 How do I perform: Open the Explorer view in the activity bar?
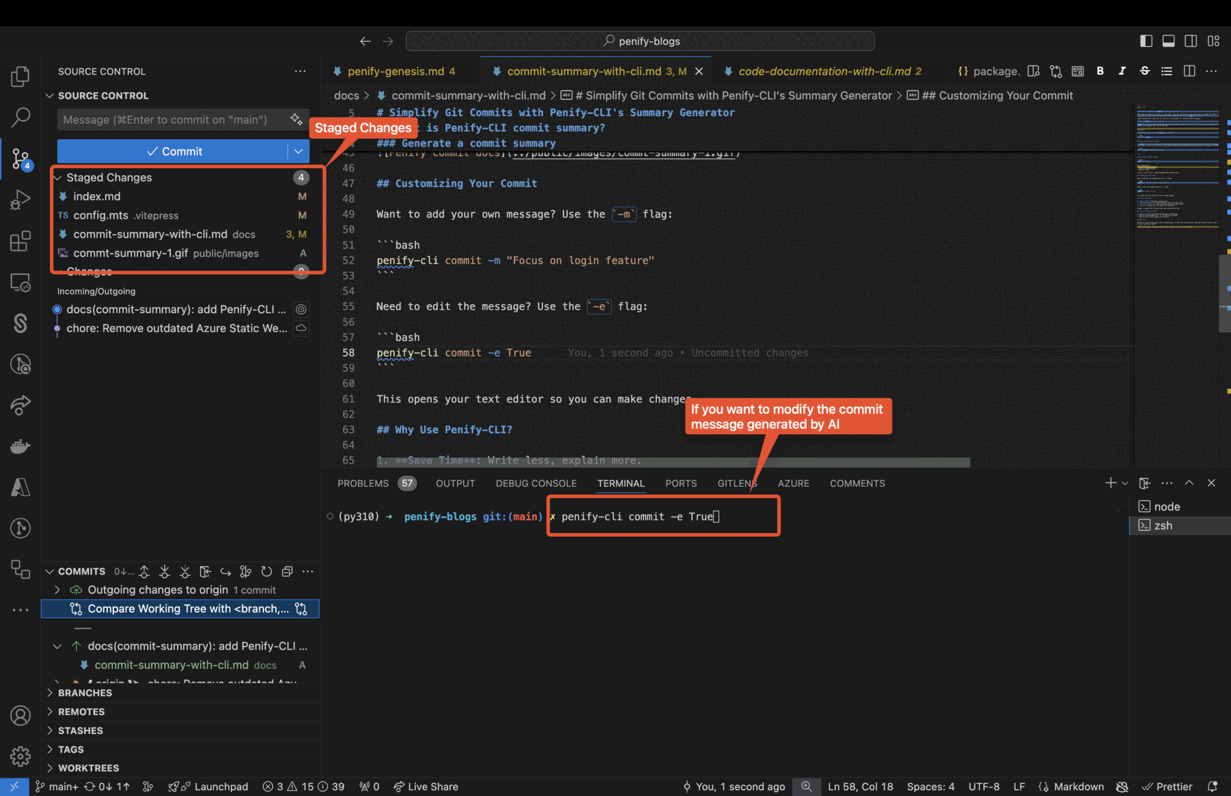20,76
